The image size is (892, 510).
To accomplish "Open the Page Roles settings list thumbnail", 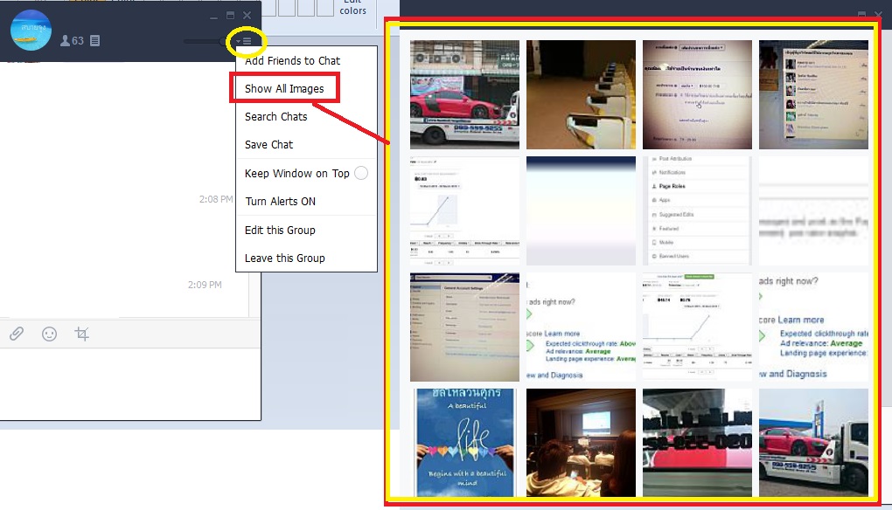I will 698,210.
